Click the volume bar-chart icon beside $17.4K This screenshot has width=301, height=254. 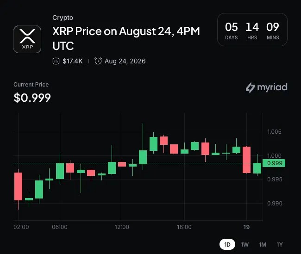[56, 61]
